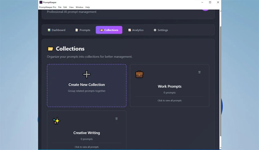Click the '0 prompts' count on Work Prompts

(169, 93)
